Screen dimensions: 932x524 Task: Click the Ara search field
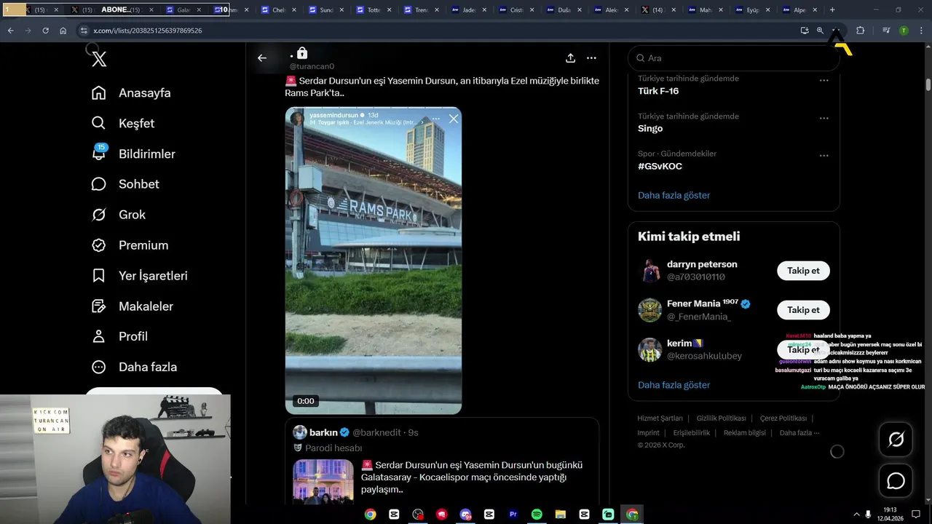point(733,58)
